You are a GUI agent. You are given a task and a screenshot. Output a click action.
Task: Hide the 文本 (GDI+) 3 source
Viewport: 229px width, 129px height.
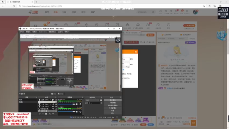tap(53, 100)
